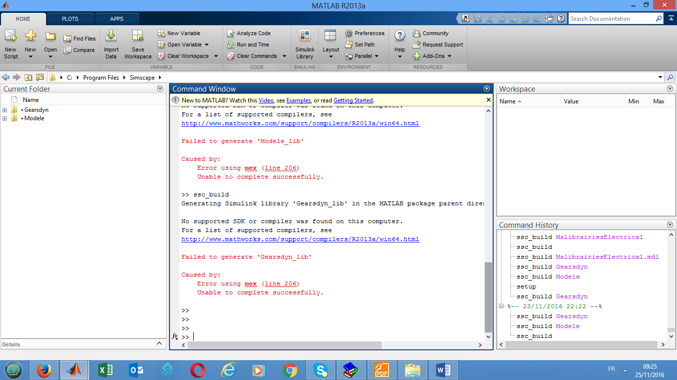Open Command History panel actions menu
The height and width of the screenshot is (380, 677).
pos(670,225)
